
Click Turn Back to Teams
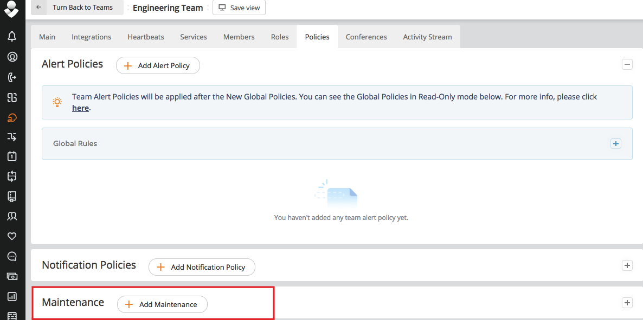point(82,8)
